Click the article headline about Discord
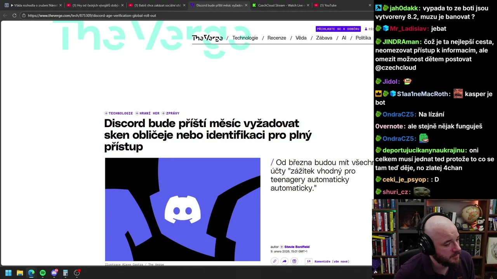Image resolution: width=497 pixels, height=279 pixels. pos(208,135)
